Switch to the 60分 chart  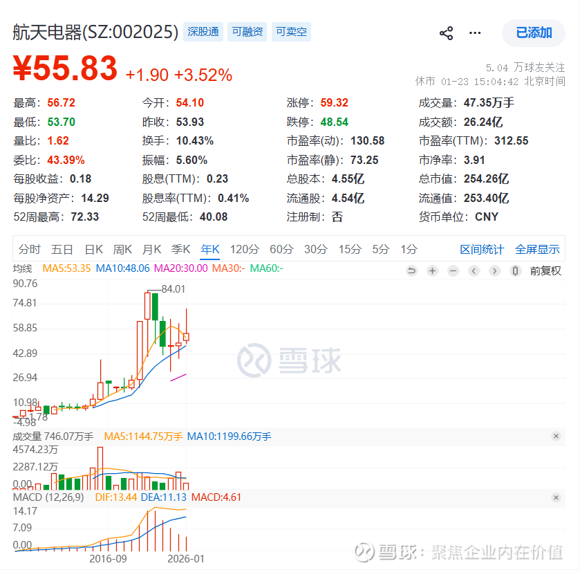point(281,249)
